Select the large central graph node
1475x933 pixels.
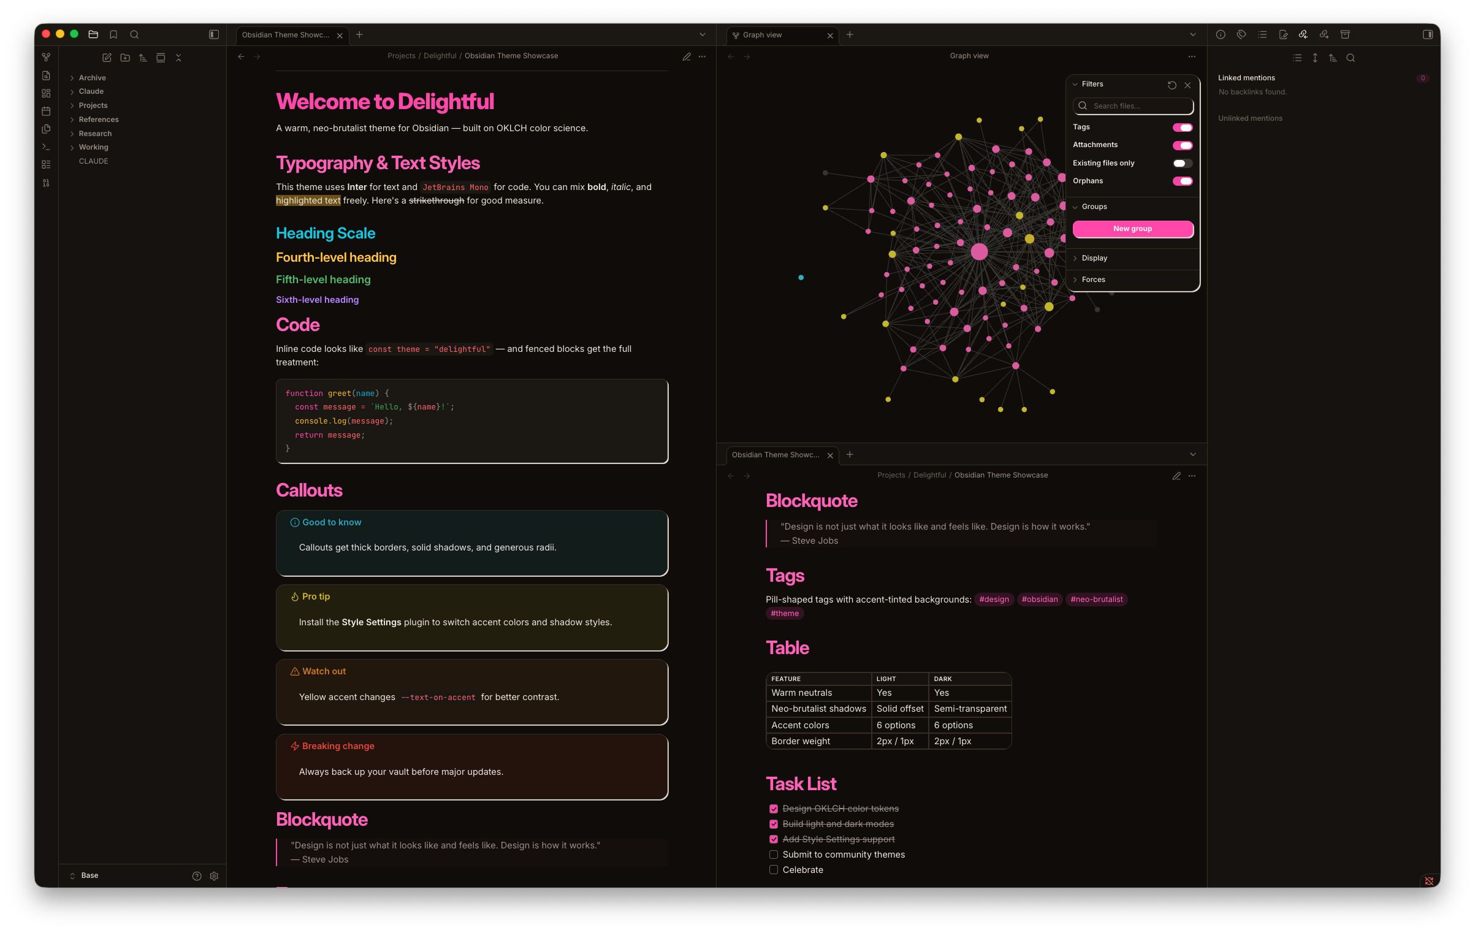pos(979,251)
